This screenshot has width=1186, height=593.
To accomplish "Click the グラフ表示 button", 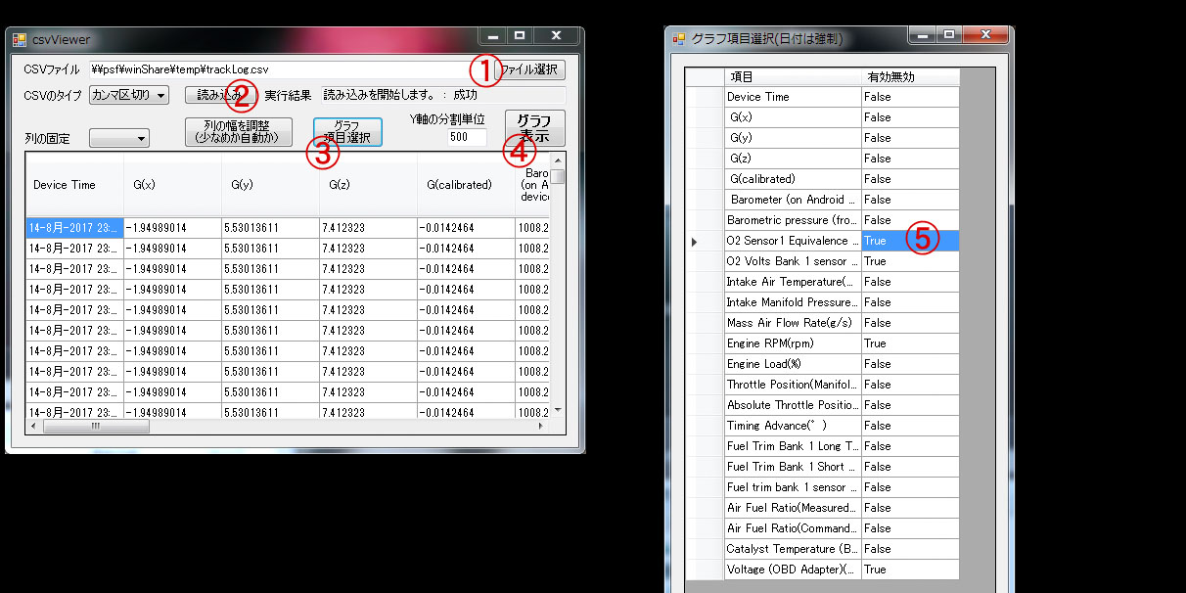I will click(534, 128).
